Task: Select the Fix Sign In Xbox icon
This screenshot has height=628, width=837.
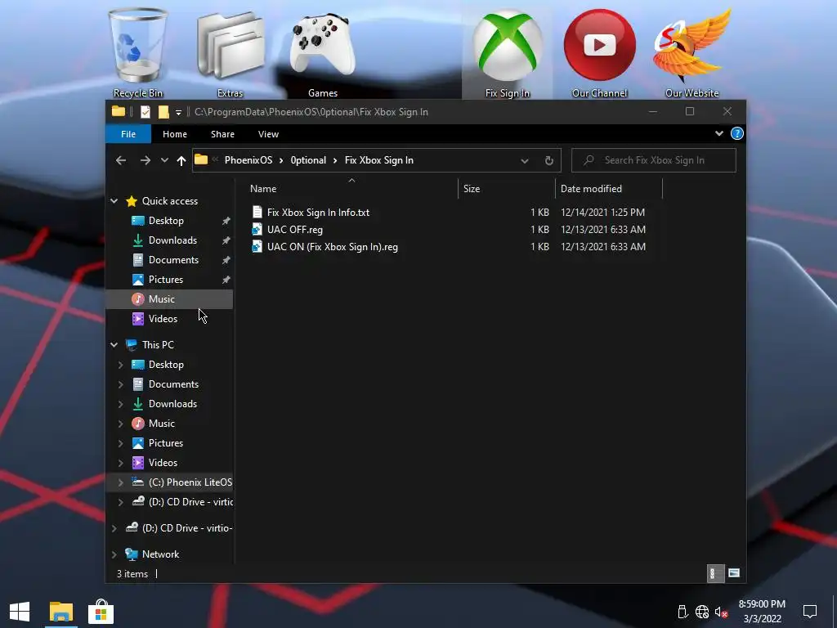Action: pos(507,52)
